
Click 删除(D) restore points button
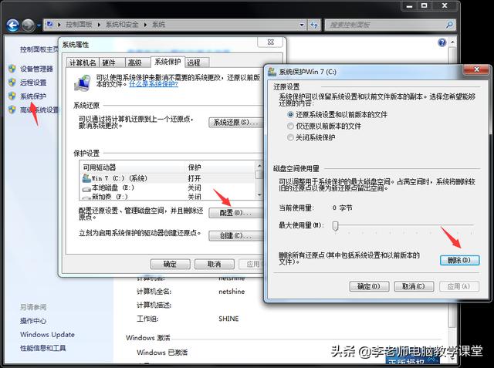[x=460, y=260]
